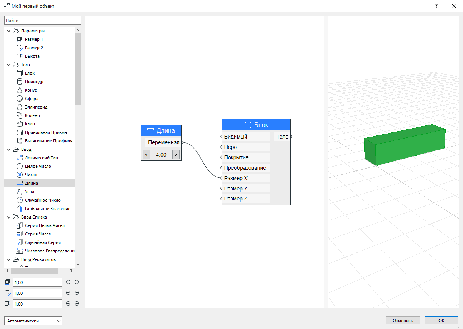Pick the Правильная Призма icon
Image resolution: width=463 pixels, height=329 pixels.
20,132
